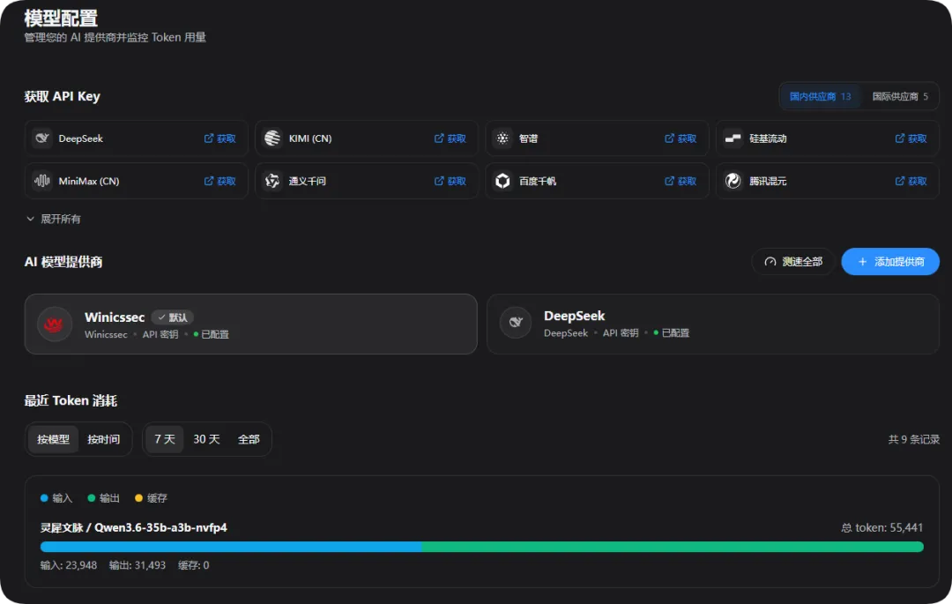Toggle the yellow 缓存 legend item

tap(152, 498)
